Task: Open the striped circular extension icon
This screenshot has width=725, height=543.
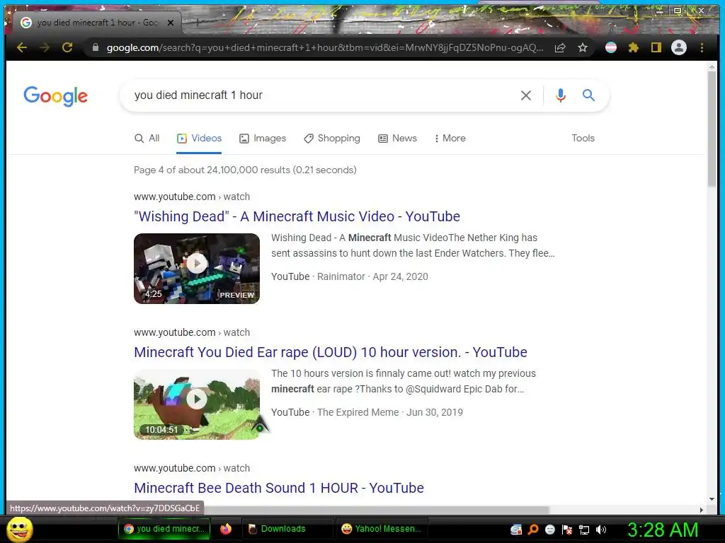Action: coord(611,47)
